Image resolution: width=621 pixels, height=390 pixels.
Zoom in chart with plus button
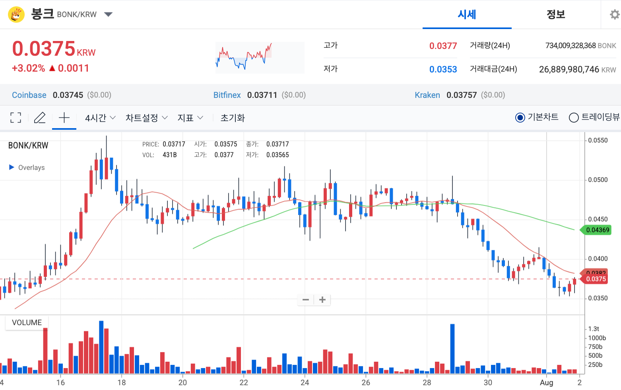322,300
